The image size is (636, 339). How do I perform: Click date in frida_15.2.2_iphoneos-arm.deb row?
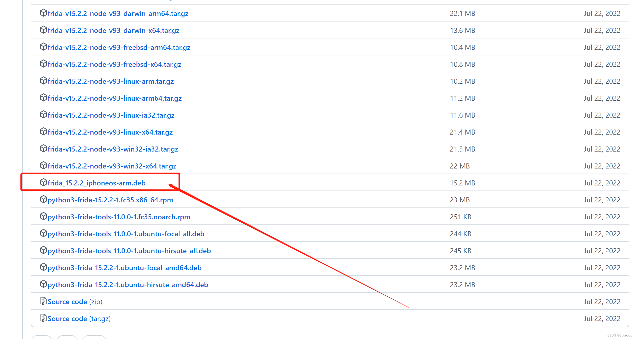[602, 183]
